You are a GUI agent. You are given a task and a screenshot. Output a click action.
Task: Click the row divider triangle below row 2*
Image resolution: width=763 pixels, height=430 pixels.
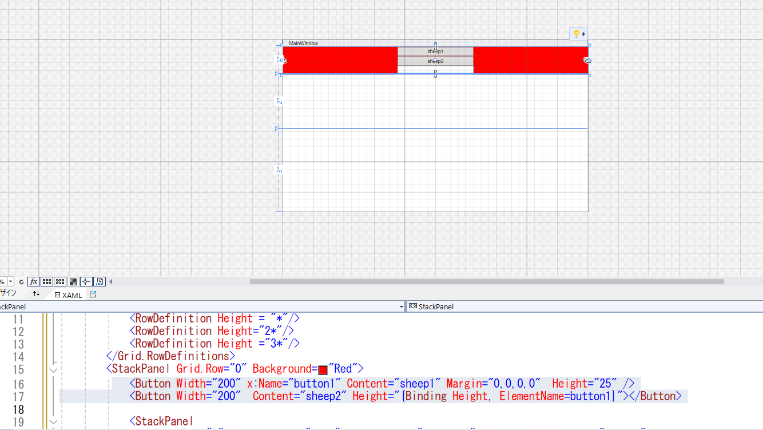click(x=277, y=129)
